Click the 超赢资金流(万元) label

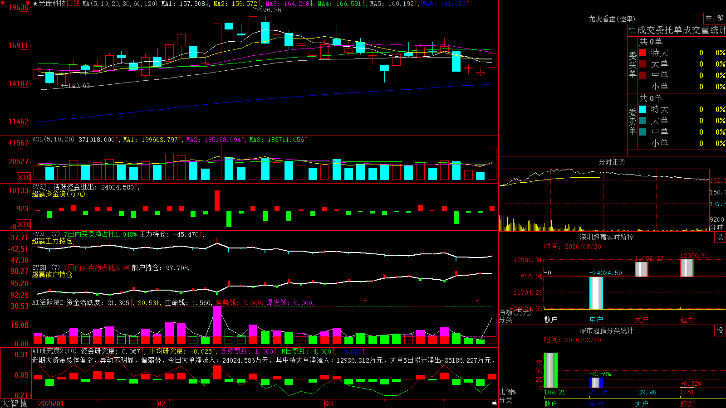[59, 194]
